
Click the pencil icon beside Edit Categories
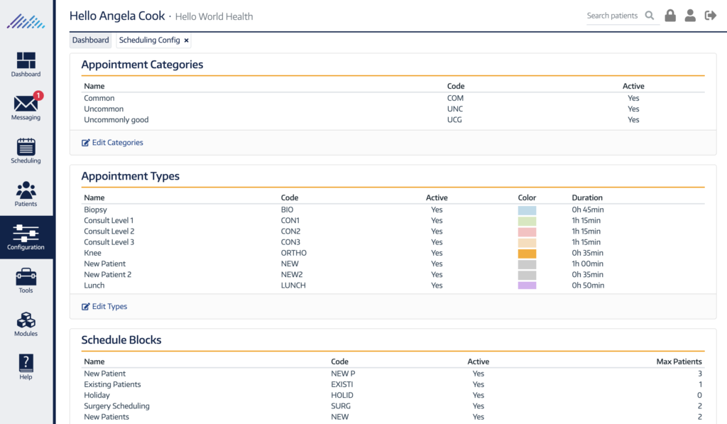coord(85,143)
